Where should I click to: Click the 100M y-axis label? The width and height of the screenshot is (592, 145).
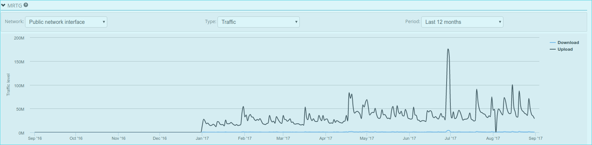(x=19, y=86)
